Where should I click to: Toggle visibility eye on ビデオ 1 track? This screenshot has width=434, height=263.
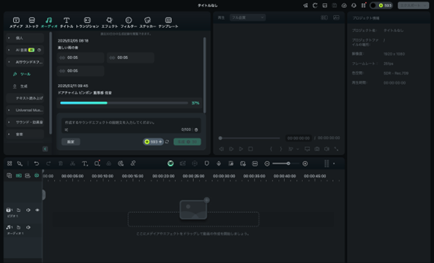tap(37, 210)
